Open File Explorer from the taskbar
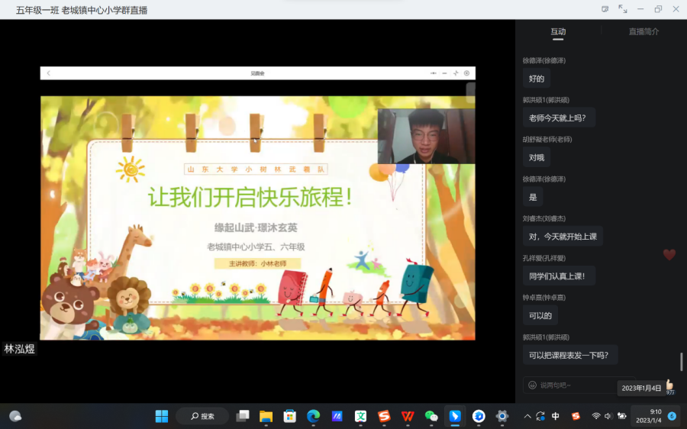This screenshot has width=687, height=429. click(266, 416)
